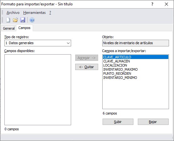Screen dimensions: 174x141
Task: Open the Archivo menu
Action: click(13, 13)
